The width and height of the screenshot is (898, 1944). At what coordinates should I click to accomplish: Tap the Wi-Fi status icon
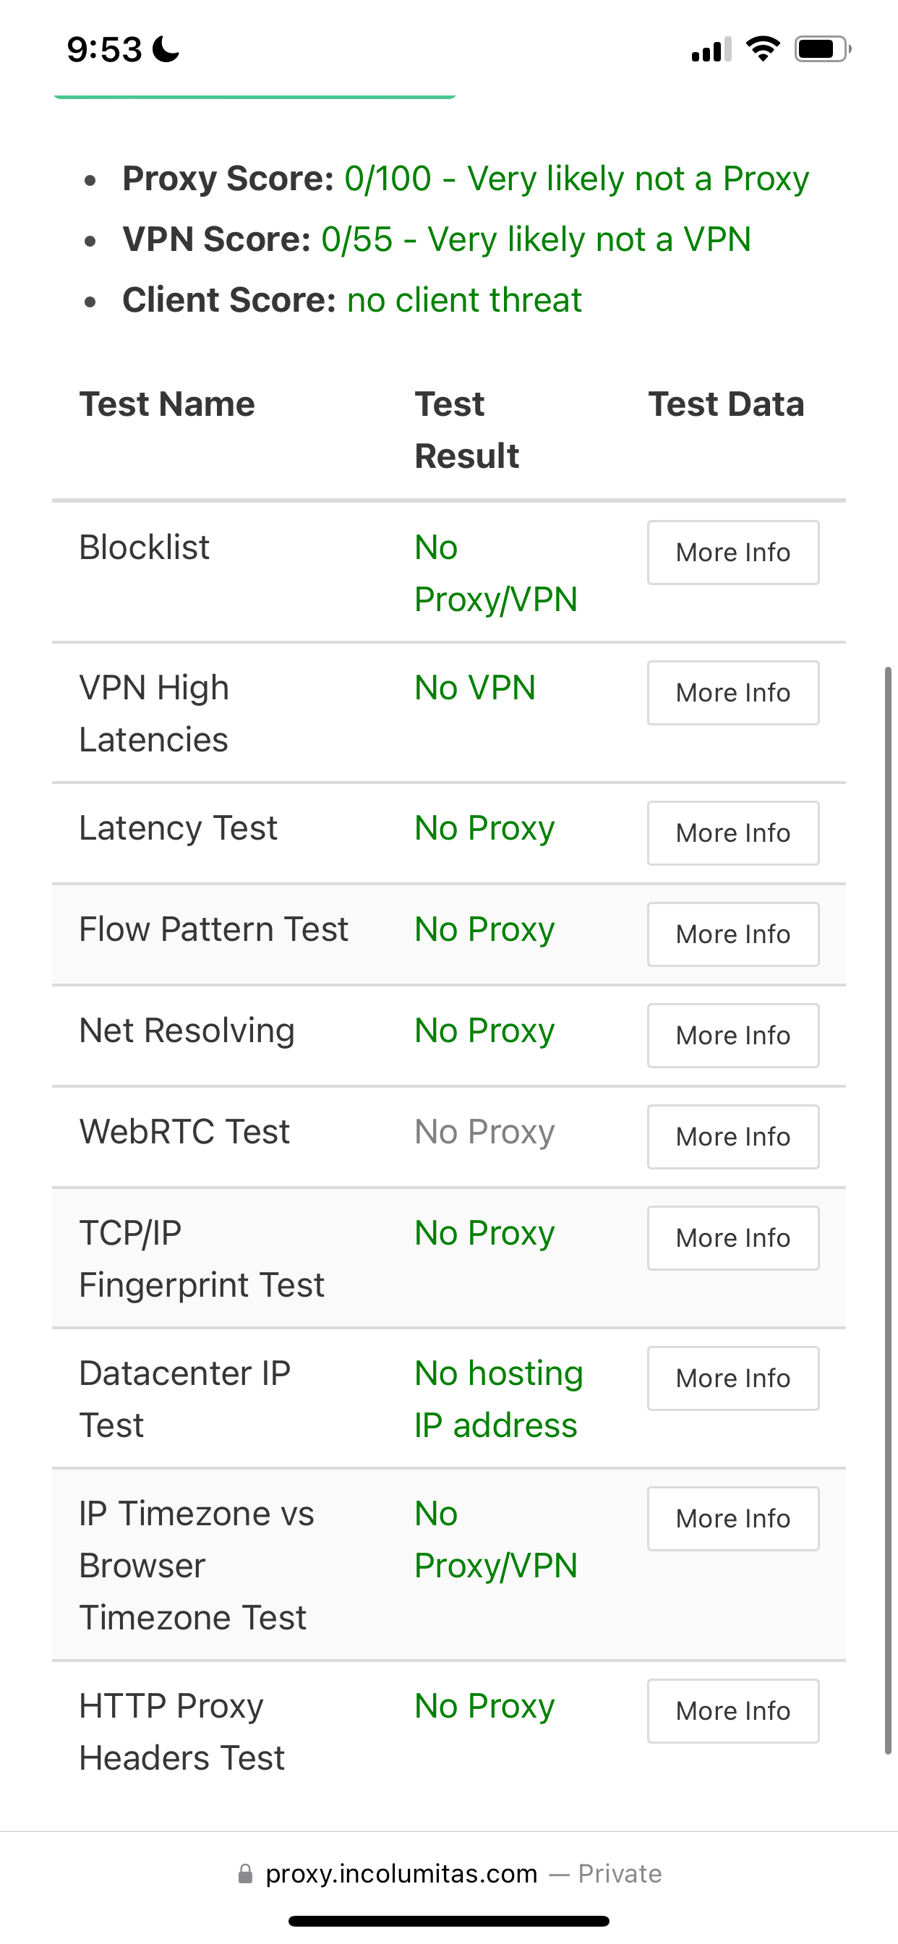(x=762, y=50)
